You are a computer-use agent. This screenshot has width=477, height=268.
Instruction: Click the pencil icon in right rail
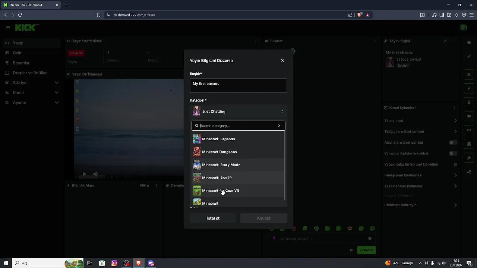click(x=469, y=56)
